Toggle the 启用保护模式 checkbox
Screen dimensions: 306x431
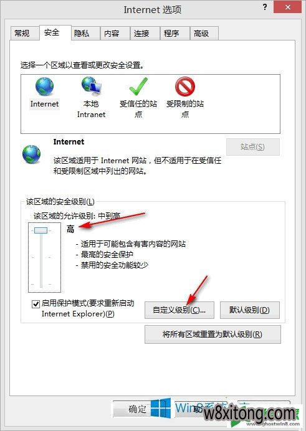tap(36, 304)
